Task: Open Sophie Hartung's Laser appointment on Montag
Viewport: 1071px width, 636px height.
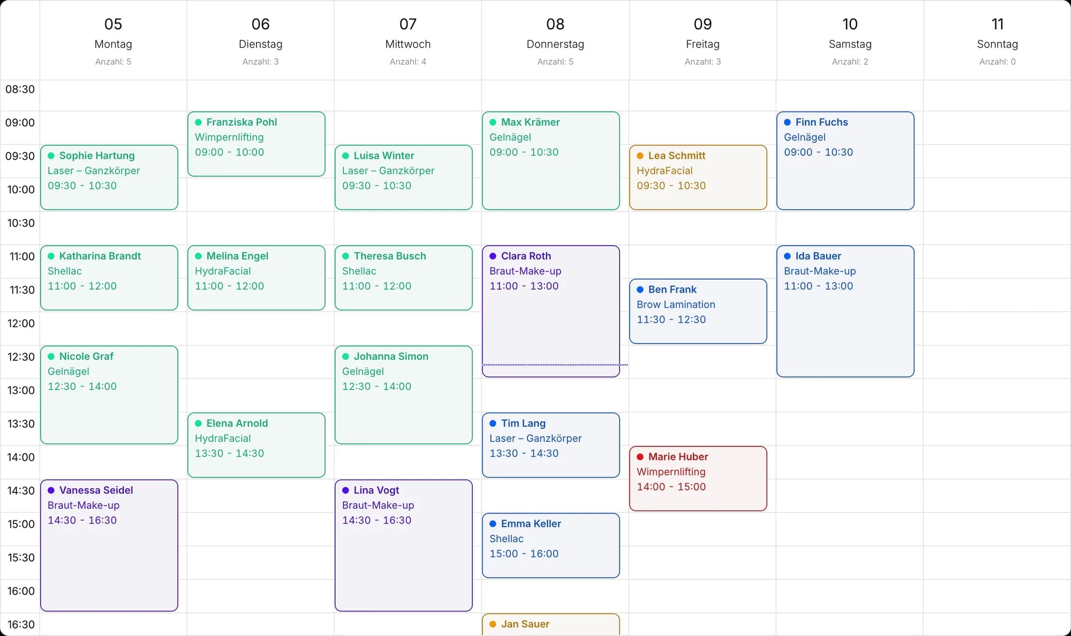Action: tap(109, 177)
